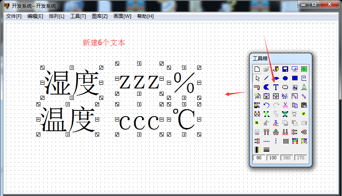Screen dimensions: 342x196
Task: Click the vertical dotted spacing icon
Action: 276,141
